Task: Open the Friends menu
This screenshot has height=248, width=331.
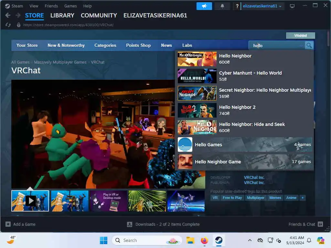Action: pos(51,6)
